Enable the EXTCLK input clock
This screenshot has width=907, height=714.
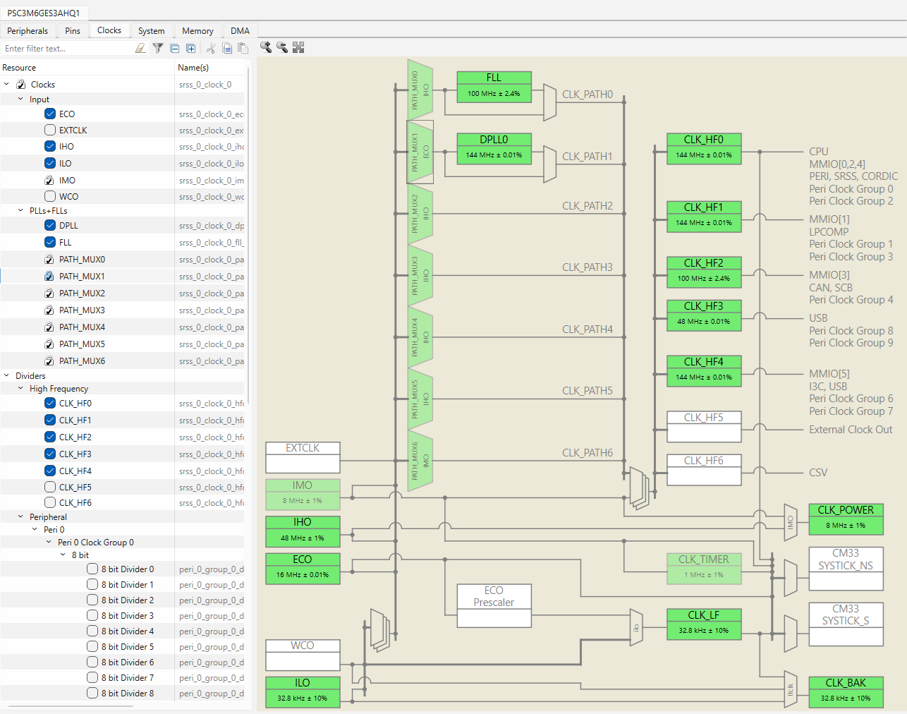pyautogui.click(x=50, y=130)
